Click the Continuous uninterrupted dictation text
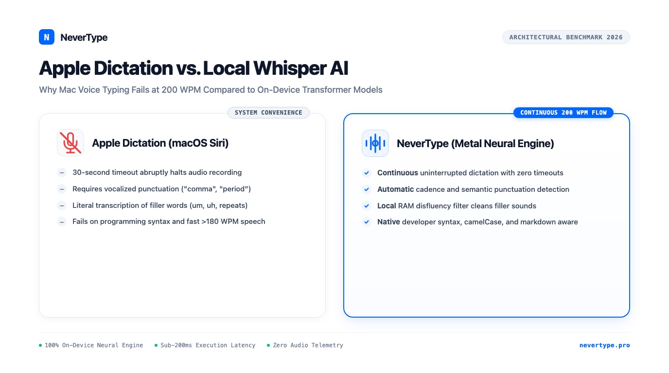The width and height of the screenshot is (669, 373). 470,173
